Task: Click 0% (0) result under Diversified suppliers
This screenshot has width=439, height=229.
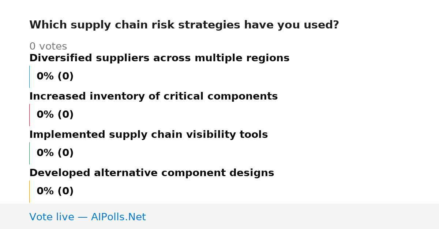Action: [55, 77]
